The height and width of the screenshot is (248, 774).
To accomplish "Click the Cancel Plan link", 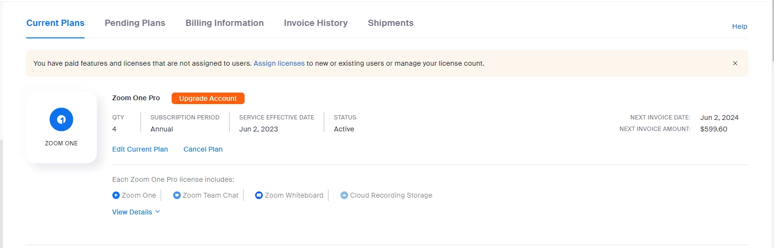I will [x=203, y=149].
